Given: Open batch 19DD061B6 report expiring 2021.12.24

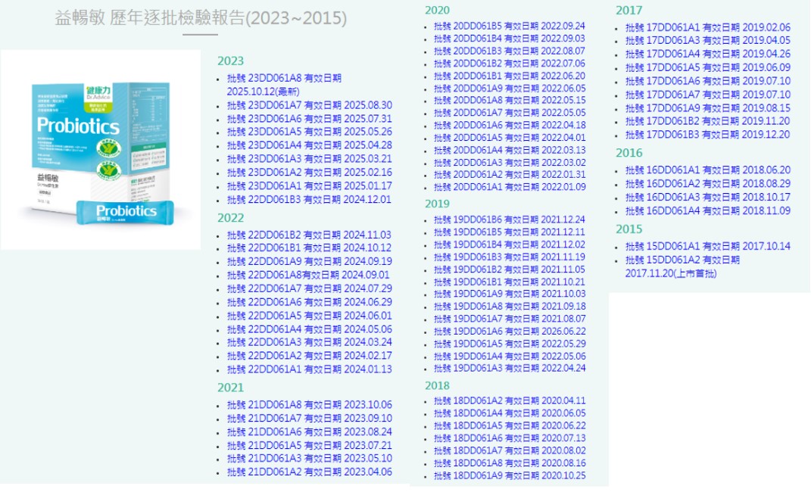Looking at the screenshot, I should coord(509,220).
